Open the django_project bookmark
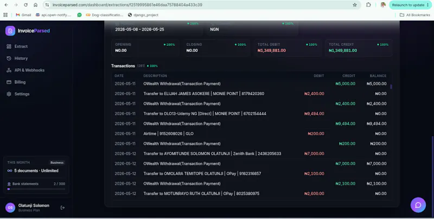The width and height of the screenshot is (434, 219). [x=143, y=15]
